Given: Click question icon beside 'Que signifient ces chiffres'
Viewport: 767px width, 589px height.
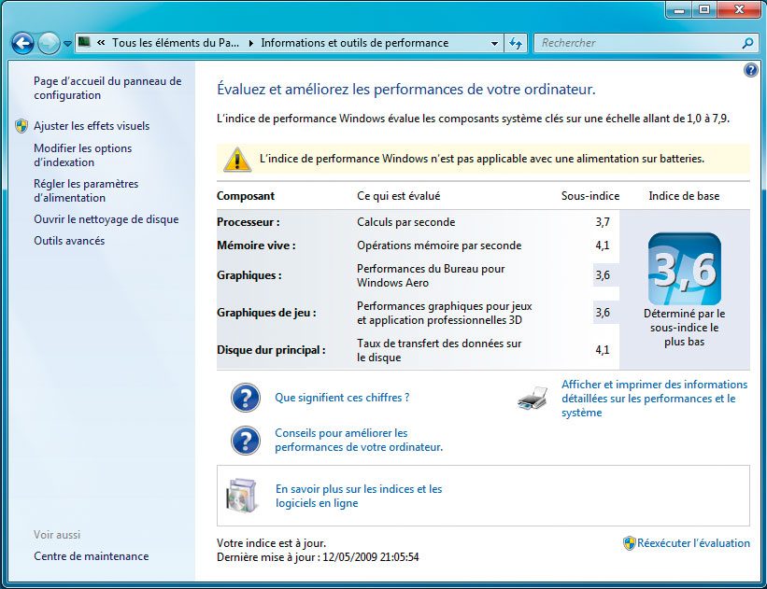Looking at the screenshot, I should tap(245, 398).
